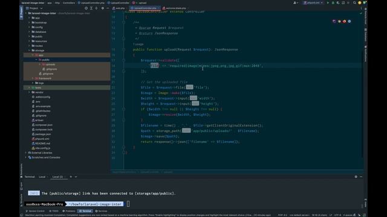
Task: Expand Scratches and Consoles node
Action: tap(26, 157)
